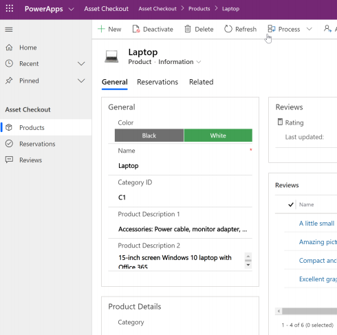Toggle the hamburger navigation menu
This screenshot has width=337, height=335.
click(x=9, y=30)
